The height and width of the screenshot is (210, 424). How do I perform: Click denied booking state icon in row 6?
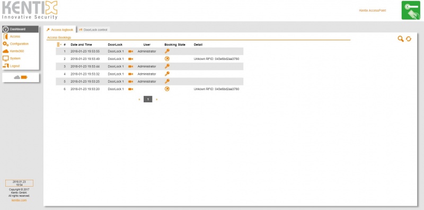(x=167, y=89)
